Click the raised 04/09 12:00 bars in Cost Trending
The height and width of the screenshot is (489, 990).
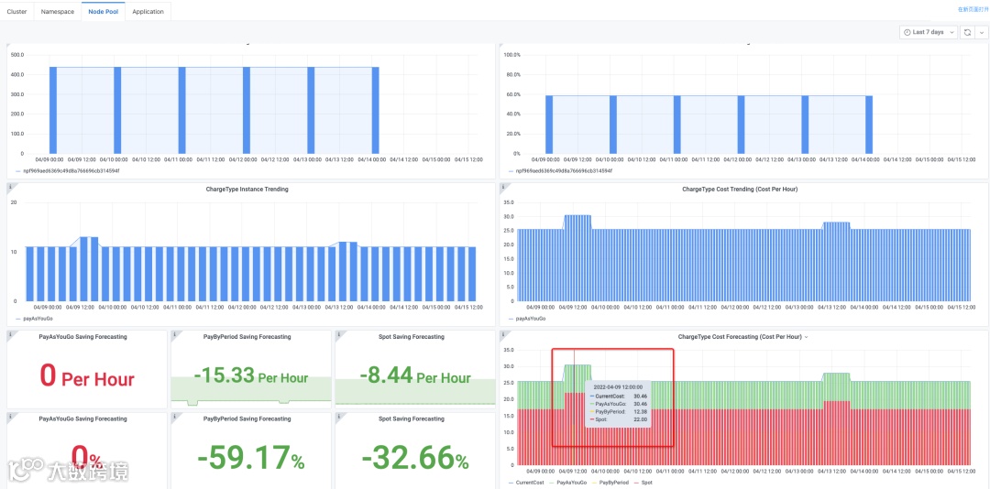coord(577,258)
